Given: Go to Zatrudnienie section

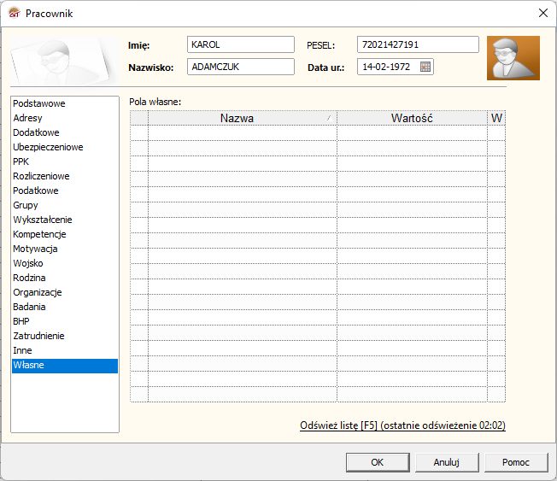Looking at the screenshot, I should pos(65,336).
